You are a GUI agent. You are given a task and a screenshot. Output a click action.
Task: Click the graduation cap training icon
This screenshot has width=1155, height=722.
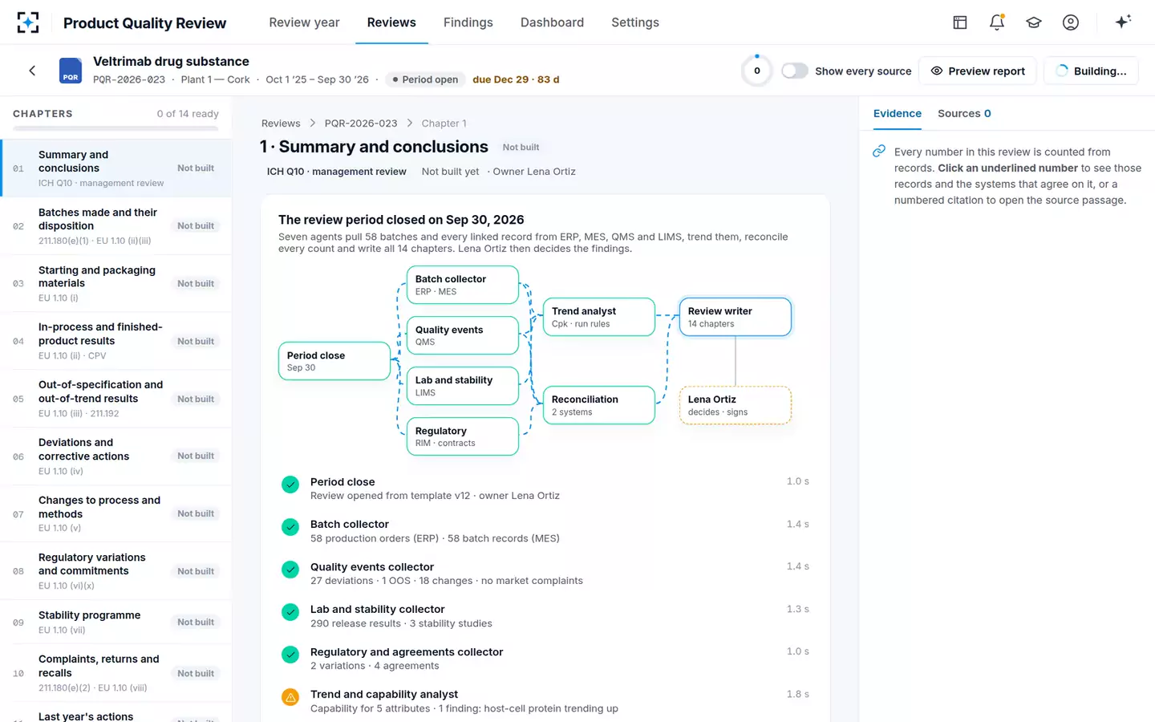[1034, 22]
